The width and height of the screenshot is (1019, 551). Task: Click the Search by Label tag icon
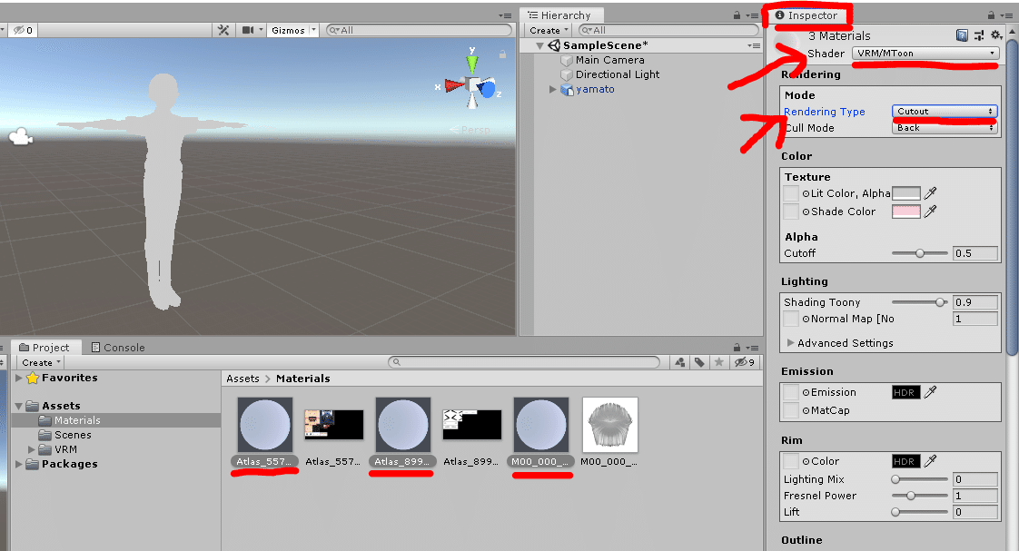[x=699, y=362]
